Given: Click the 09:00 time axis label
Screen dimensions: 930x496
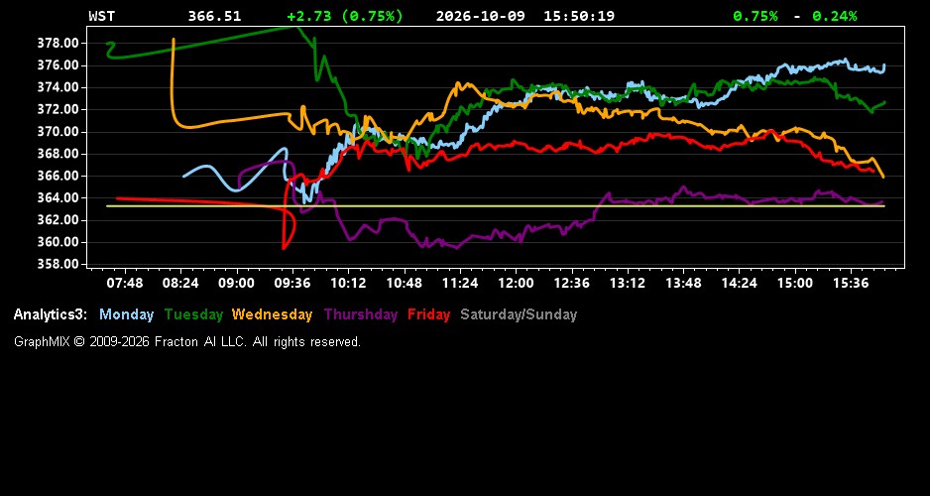Looking at the screenshot, I should pyautogui.click(x=236, y=283).
